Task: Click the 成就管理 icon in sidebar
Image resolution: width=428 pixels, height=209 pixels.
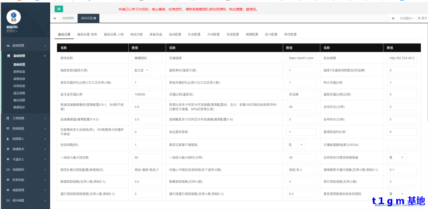Action: coord(8,190)
